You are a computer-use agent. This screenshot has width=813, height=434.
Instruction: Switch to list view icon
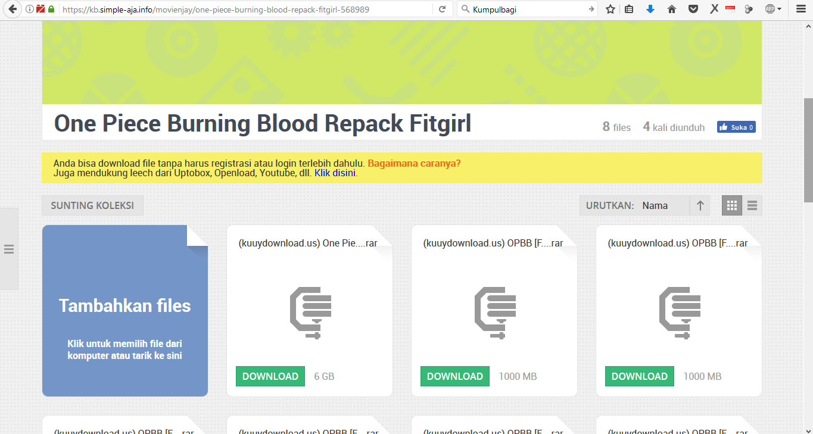click(x=752, y=205)
